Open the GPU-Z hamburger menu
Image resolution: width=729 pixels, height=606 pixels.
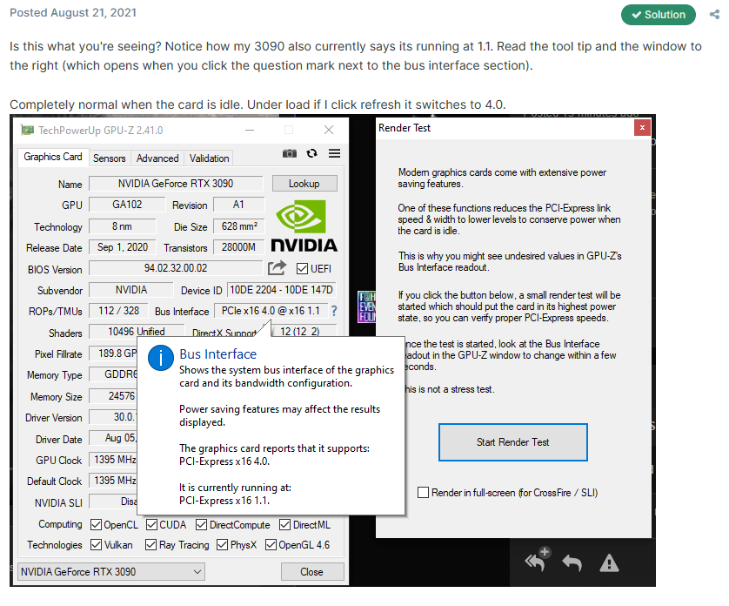pos(334,153)
